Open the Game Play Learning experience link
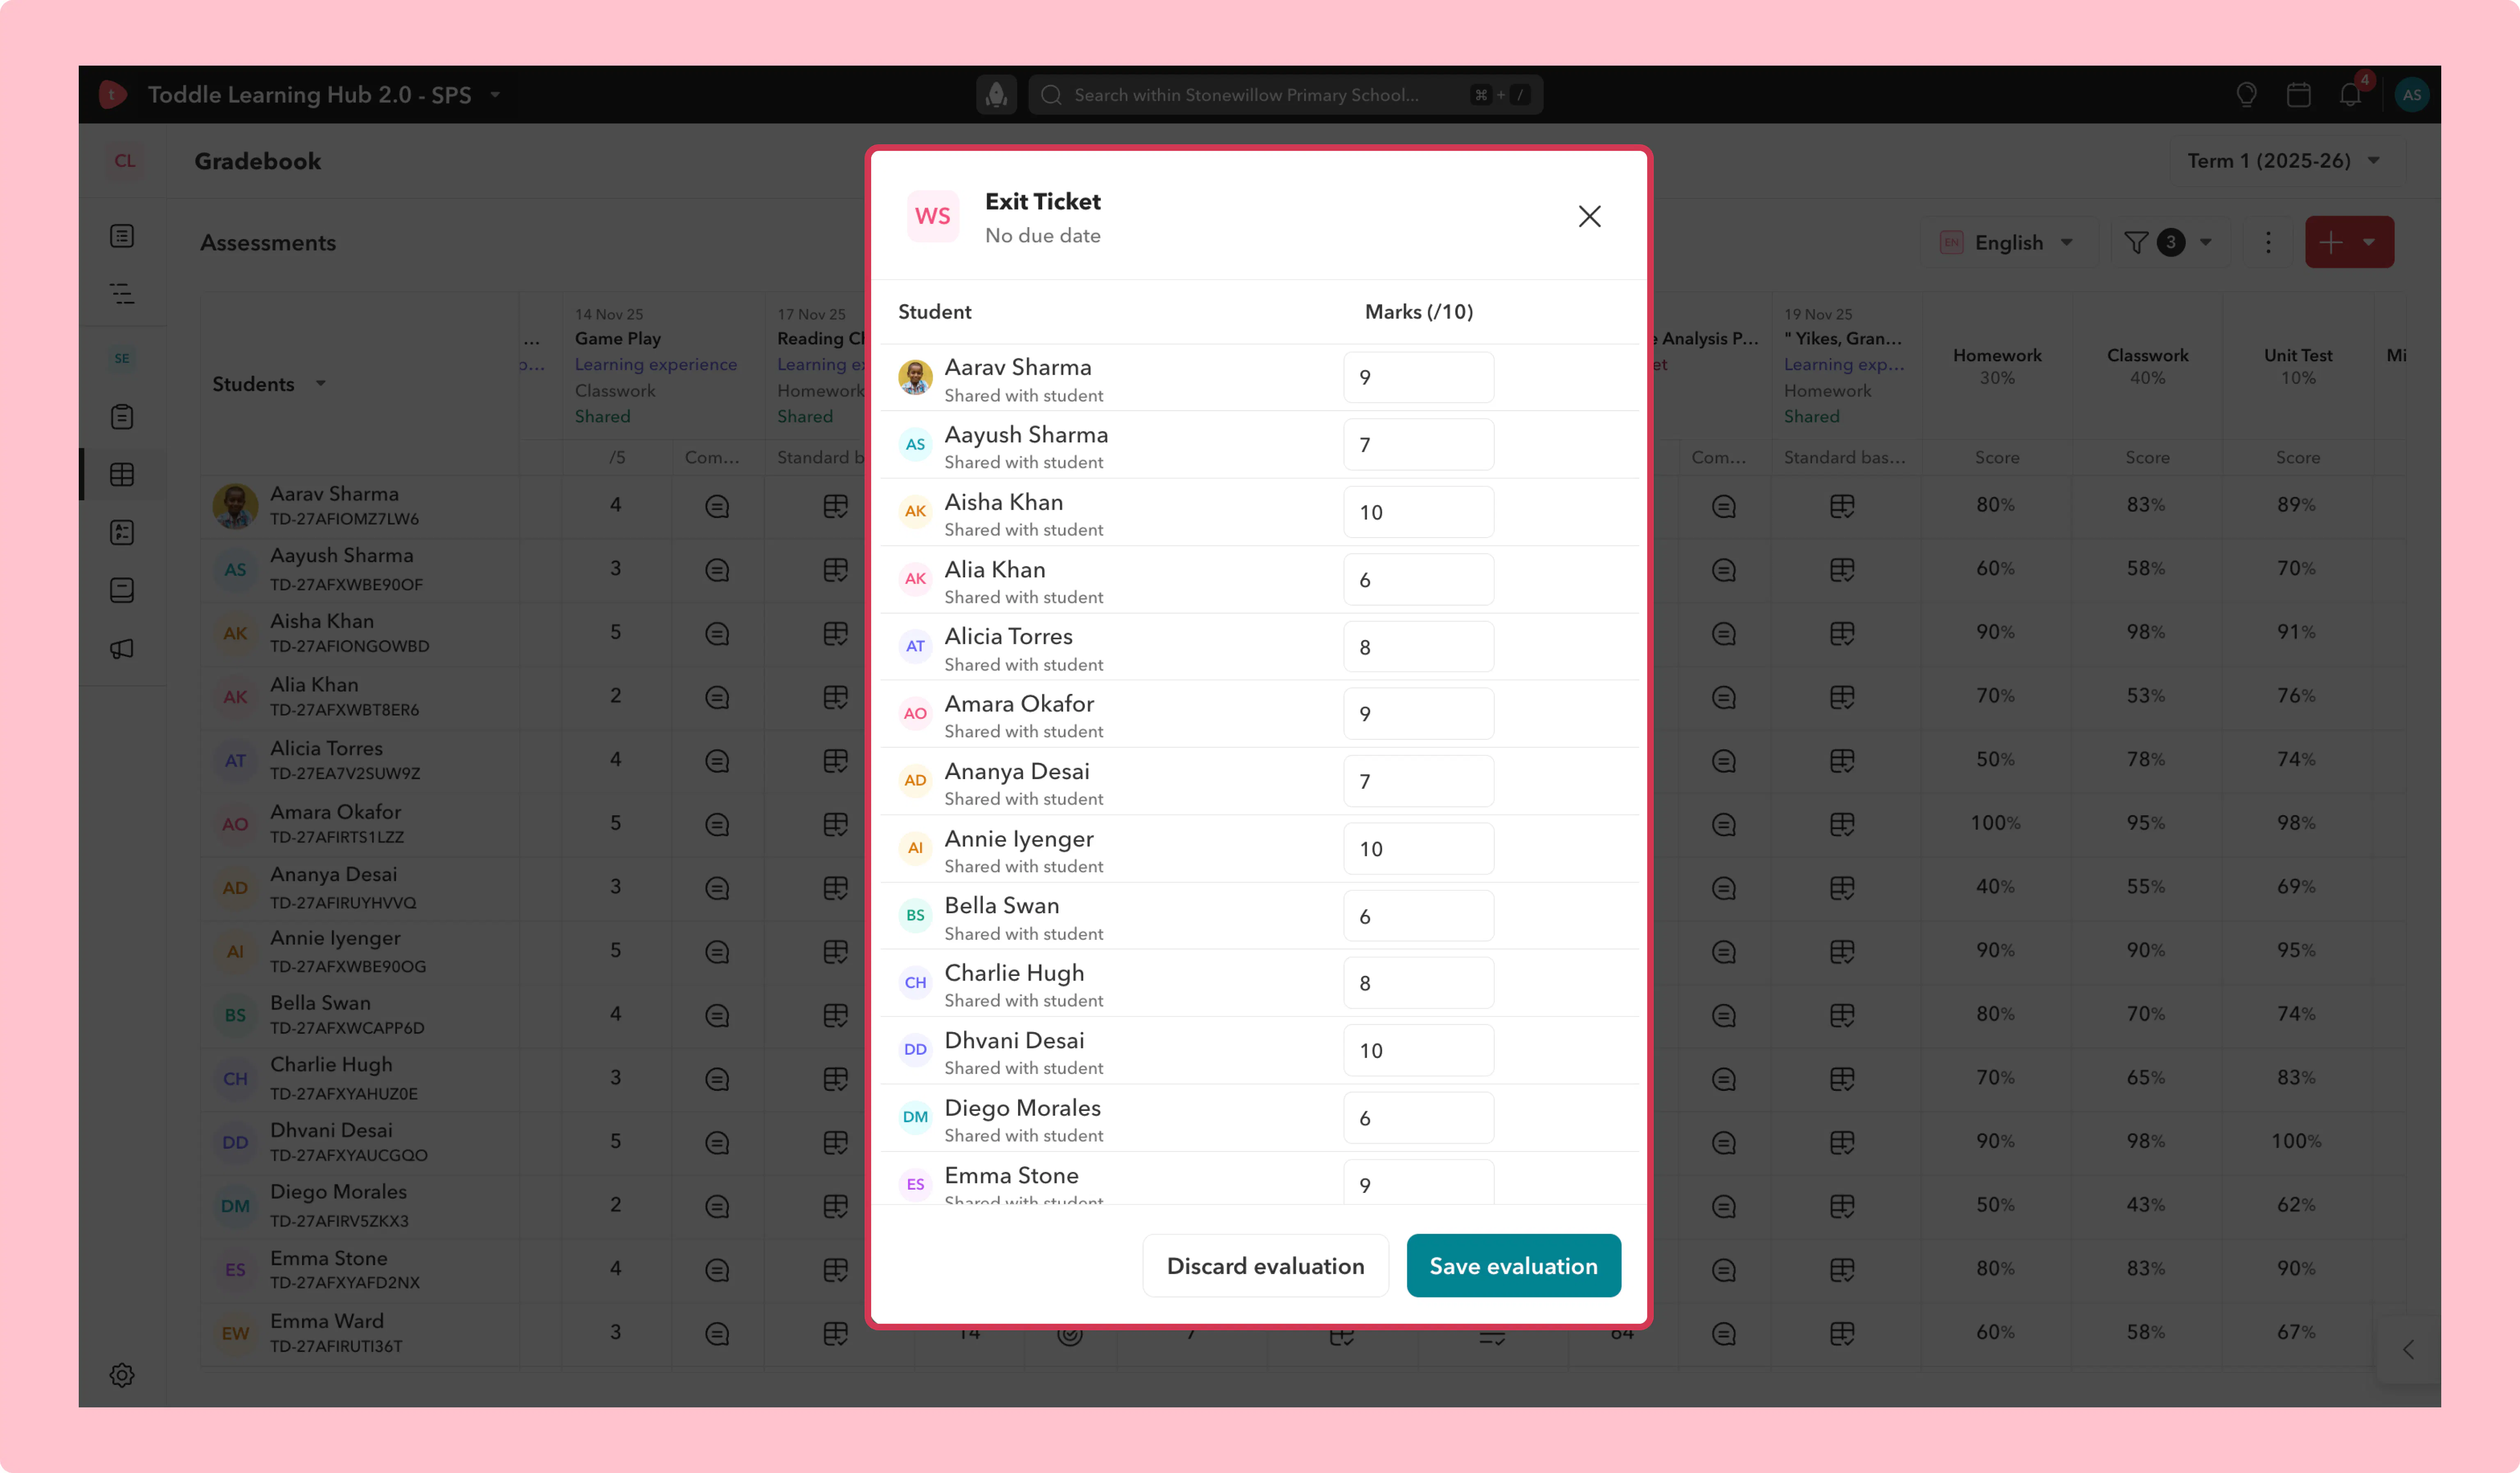This screenshot has height=1473, width=2520. coord(656,364)
